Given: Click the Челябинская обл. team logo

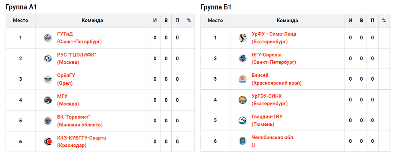Looking at the screenshot, I should click(x=242, y=141).
